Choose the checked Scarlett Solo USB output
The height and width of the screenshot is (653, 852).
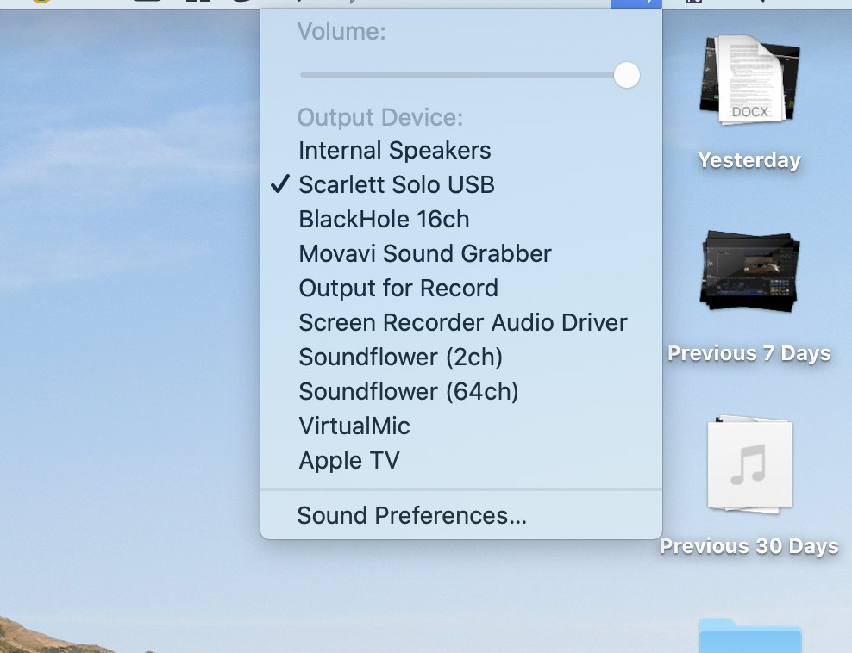pyautogui.click(x=461, y=184)
